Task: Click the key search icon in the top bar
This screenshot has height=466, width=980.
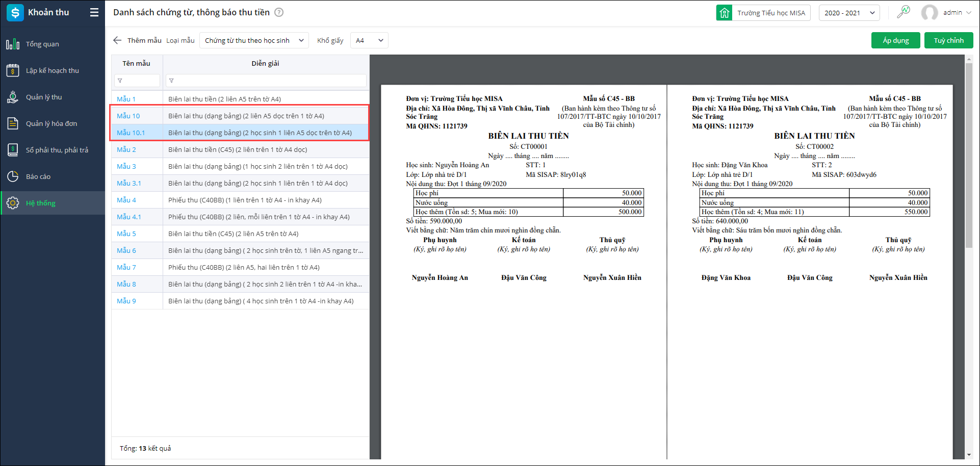Action: click(903, 12)
